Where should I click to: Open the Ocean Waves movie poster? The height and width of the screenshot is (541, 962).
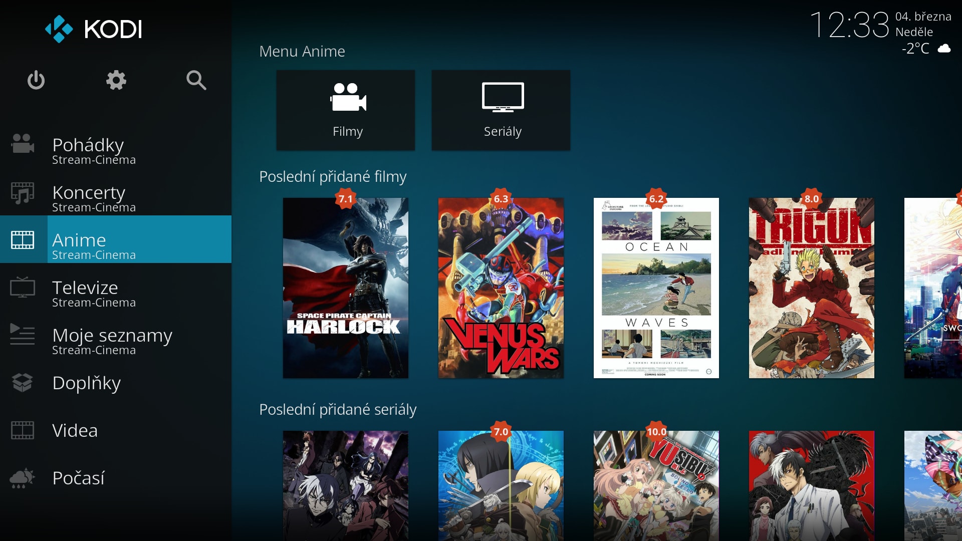[656, 288]
